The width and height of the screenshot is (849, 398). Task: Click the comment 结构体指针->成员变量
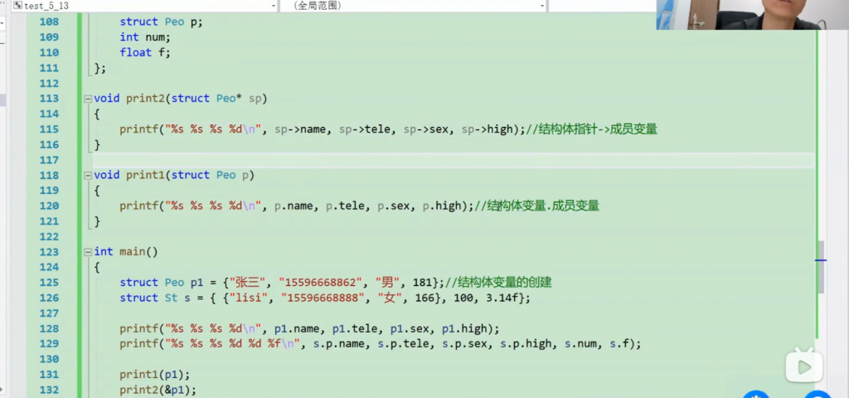[597, 129]
